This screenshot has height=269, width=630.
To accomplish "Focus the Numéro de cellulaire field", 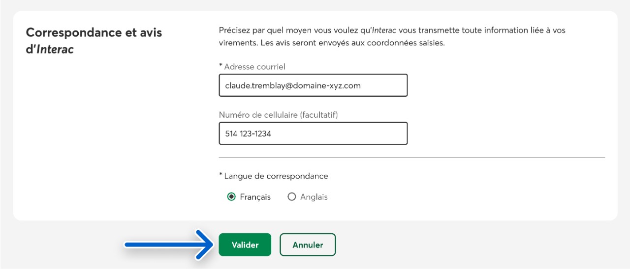I will 313,133.
